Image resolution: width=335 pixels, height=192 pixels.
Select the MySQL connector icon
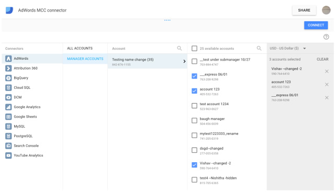[x=8, y=127]
